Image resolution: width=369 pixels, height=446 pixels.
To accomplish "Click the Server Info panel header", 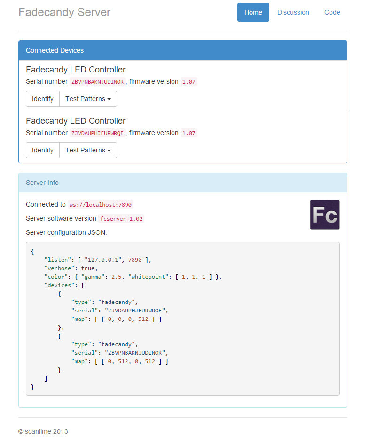I will coord(183,183).
